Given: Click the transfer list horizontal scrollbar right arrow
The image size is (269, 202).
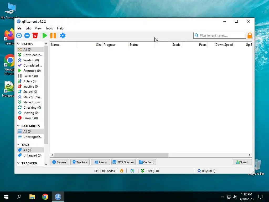Looking at the screenshot, I should [x=250, y=155].
